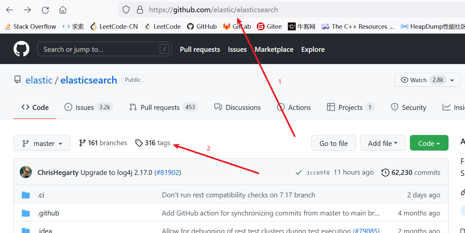Open the Stack Overflow bookmark
Screen dimensions: 465x233
30,26
